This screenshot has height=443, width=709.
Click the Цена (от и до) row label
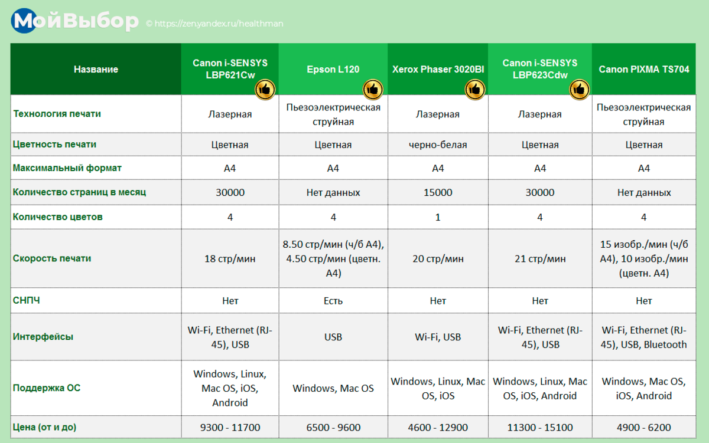click(x=44, y=427)
